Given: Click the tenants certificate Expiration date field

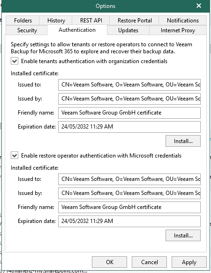Looking at the screenshot, I should [129, 127].
